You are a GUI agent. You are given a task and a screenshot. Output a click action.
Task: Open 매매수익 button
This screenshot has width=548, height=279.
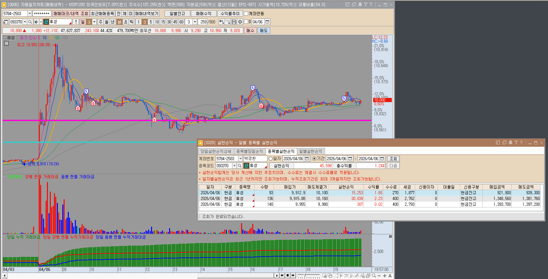(204, 13)
